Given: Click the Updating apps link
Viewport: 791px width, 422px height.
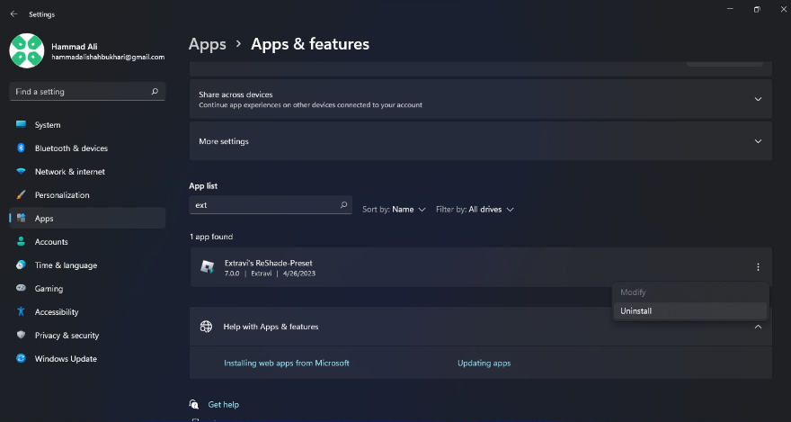Looking at the screenshot, I should pos(484,364).
